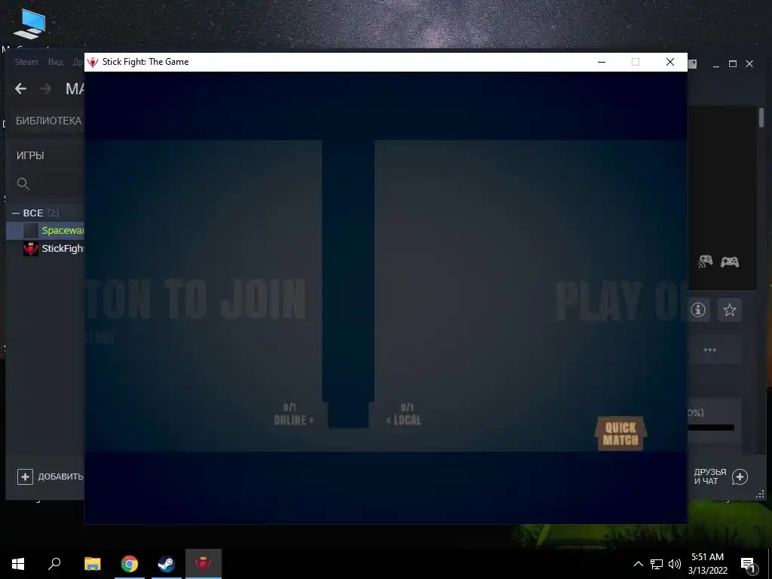772x579 pixels.
Task: Click the Steam window resize grip
Action: tap(760, 495)
